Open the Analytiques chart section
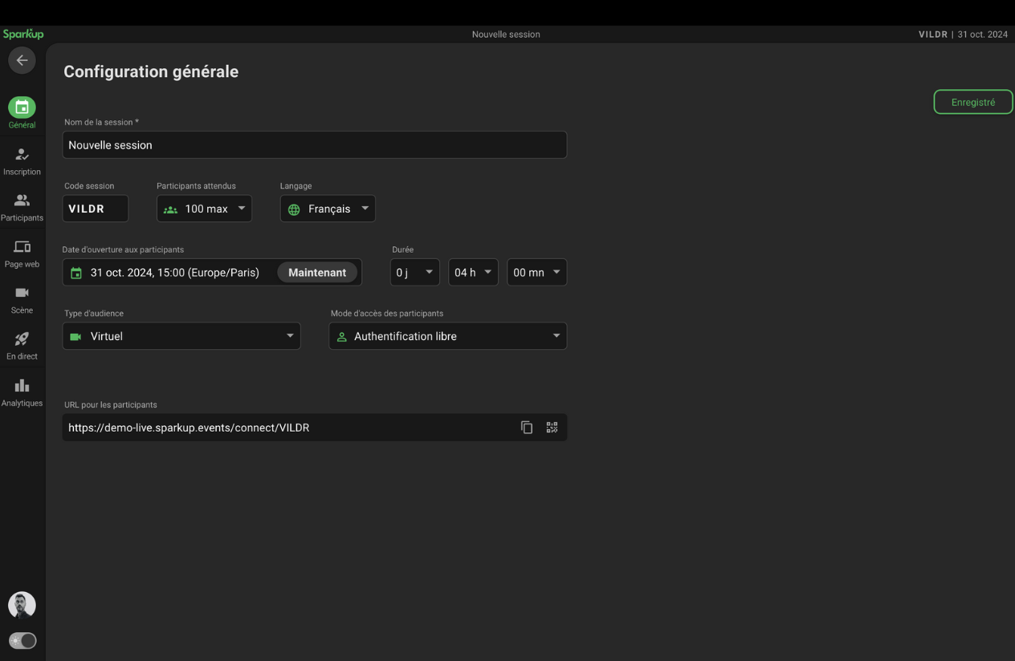The height and width of the screenshot is (661, 1015). (x=22, y=391)
